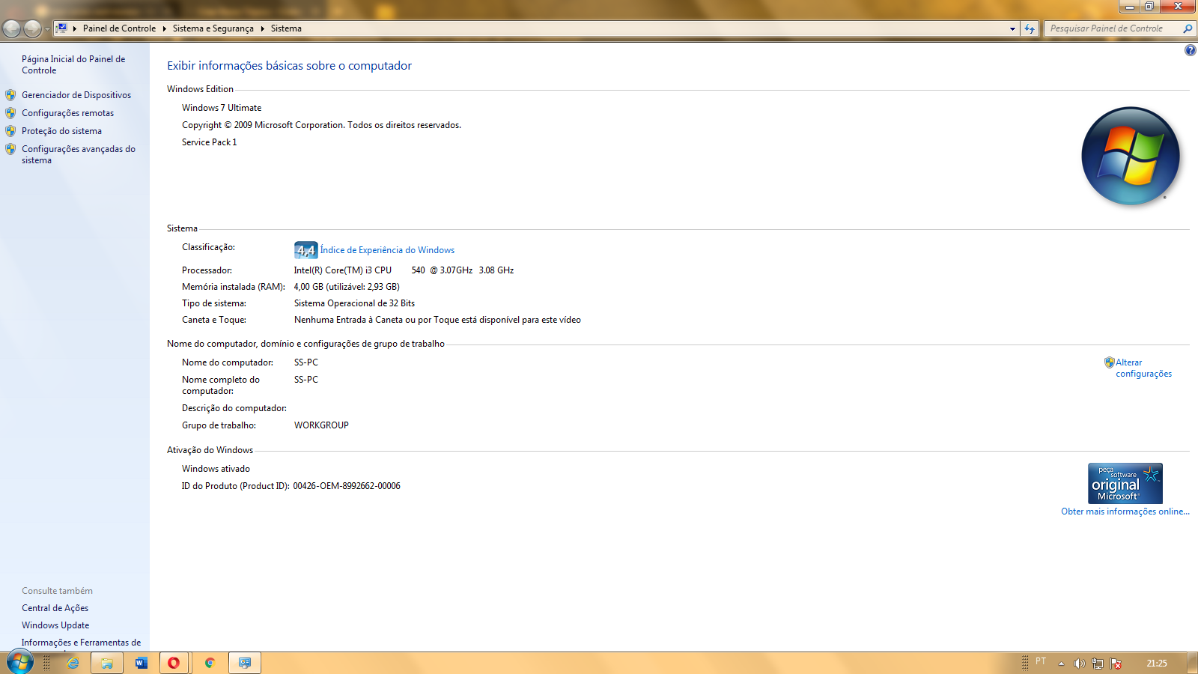Viewport: 1198px width, 674px height.
Task: Open Windows Explorer from taskbar
Action: click(x=107, y=663)
